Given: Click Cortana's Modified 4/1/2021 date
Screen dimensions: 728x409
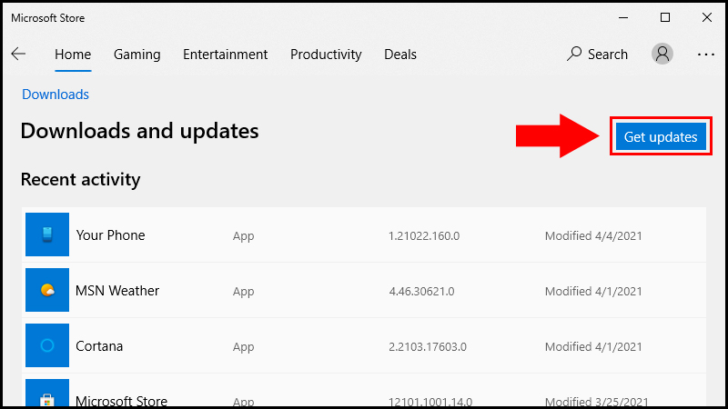Looking at the screenshot, I should coord(593,347).
